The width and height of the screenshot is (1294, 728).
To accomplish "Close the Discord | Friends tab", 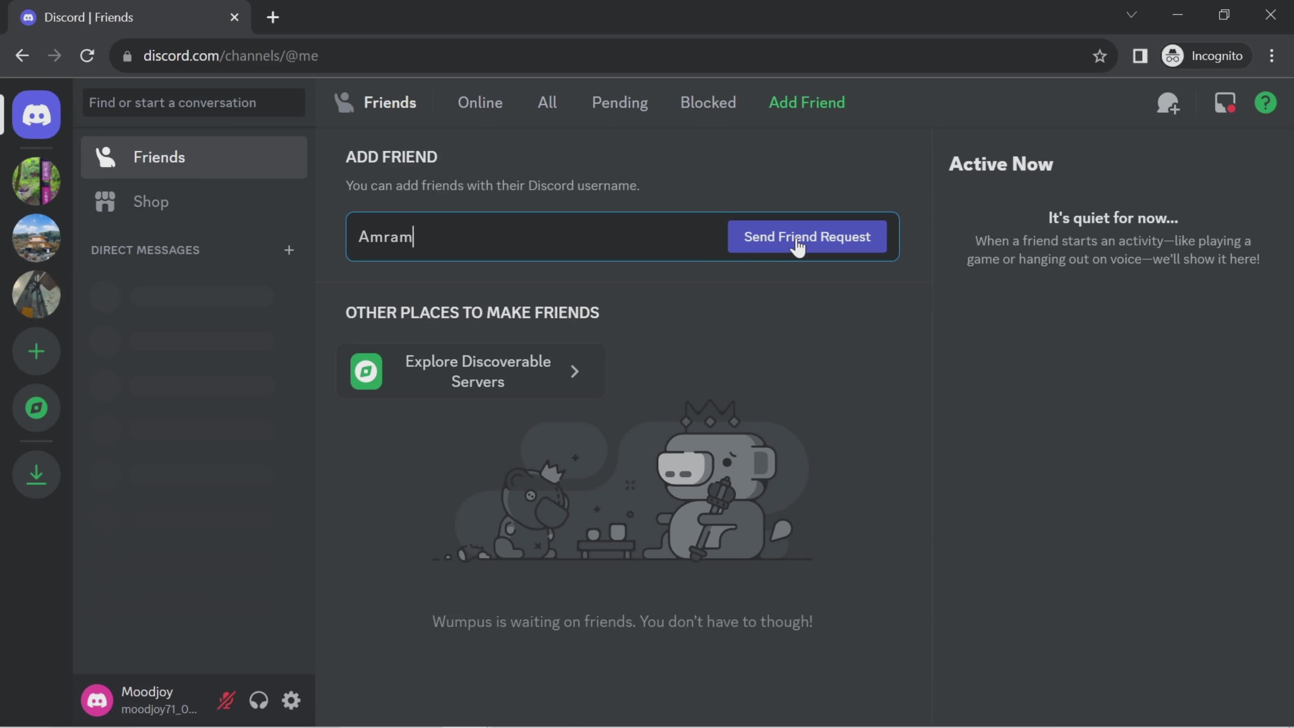I will [235, 18].
